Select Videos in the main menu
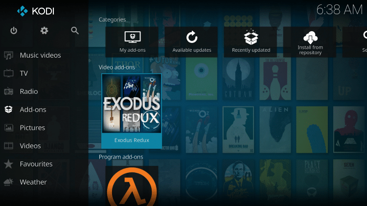 coord(30,145)
